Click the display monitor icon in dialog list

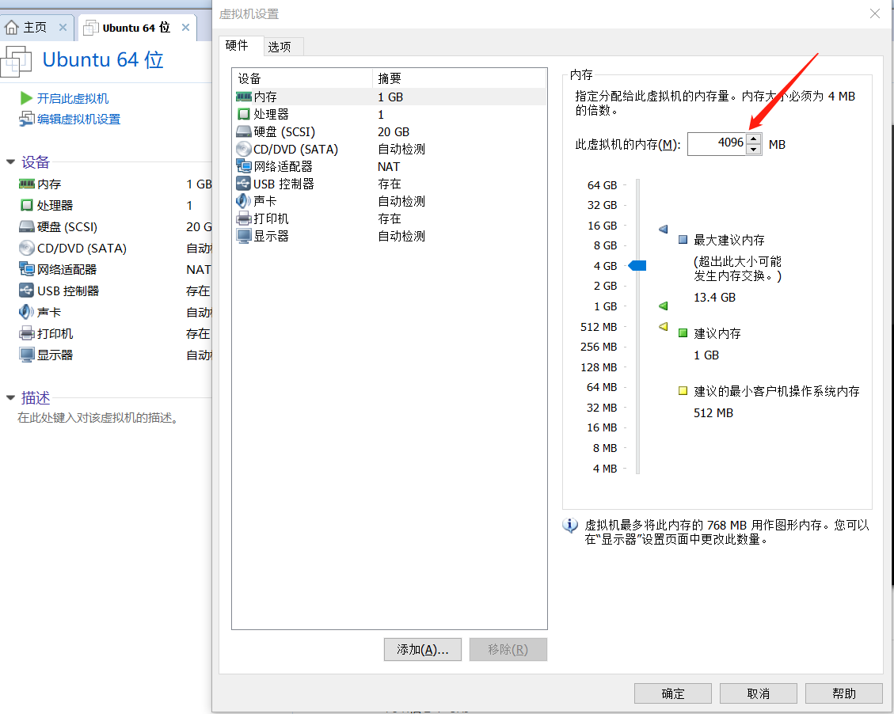(243, 236)
